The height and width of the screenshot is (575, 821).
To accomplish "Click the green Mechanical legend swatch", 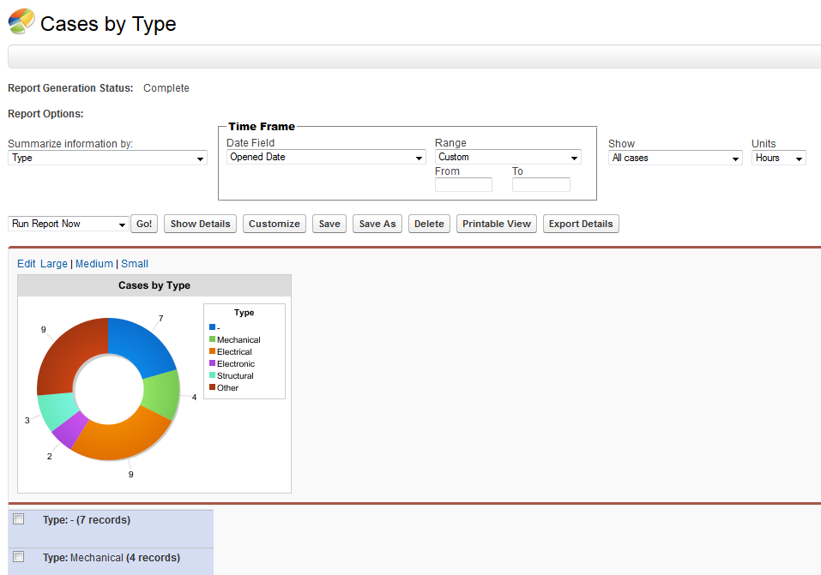I will pos(212,339).
